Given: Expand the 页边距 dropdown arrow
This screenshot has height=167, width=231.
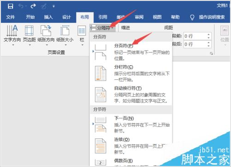Looking at the screenshot, I should (x=30, y=45).
